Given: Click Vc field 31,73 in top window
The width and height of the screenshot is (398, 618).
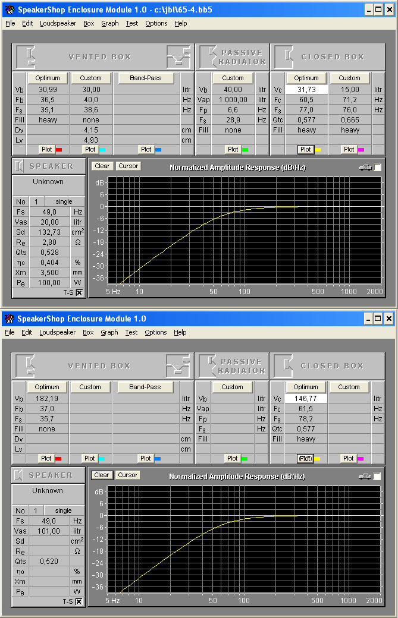Looking at the screenshot, I should [306, 90].
